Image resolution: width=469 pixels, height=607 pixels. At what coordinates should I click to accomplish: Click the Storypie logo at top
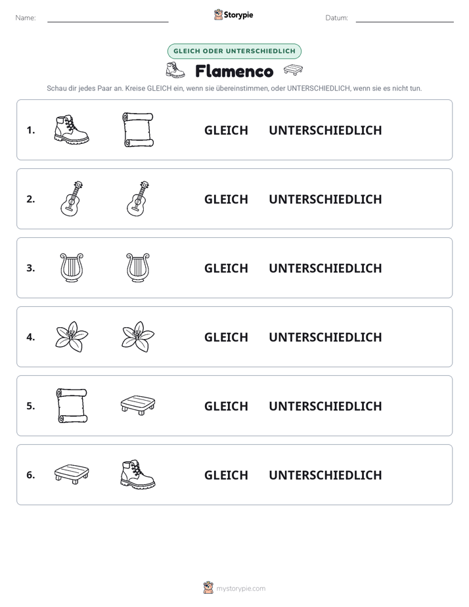click(233, 14)
